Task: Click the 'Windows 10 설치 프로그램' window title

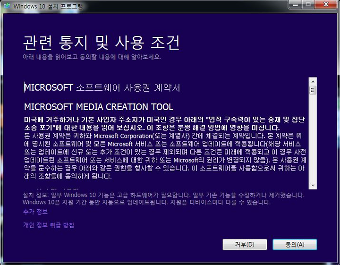Action: [x=48, y=6]
